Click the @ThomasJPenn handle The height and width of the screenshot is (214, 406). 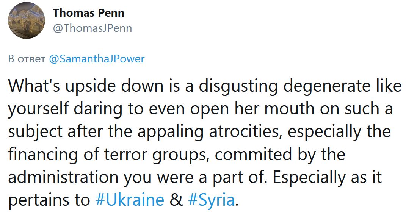[x=92, y=28]
